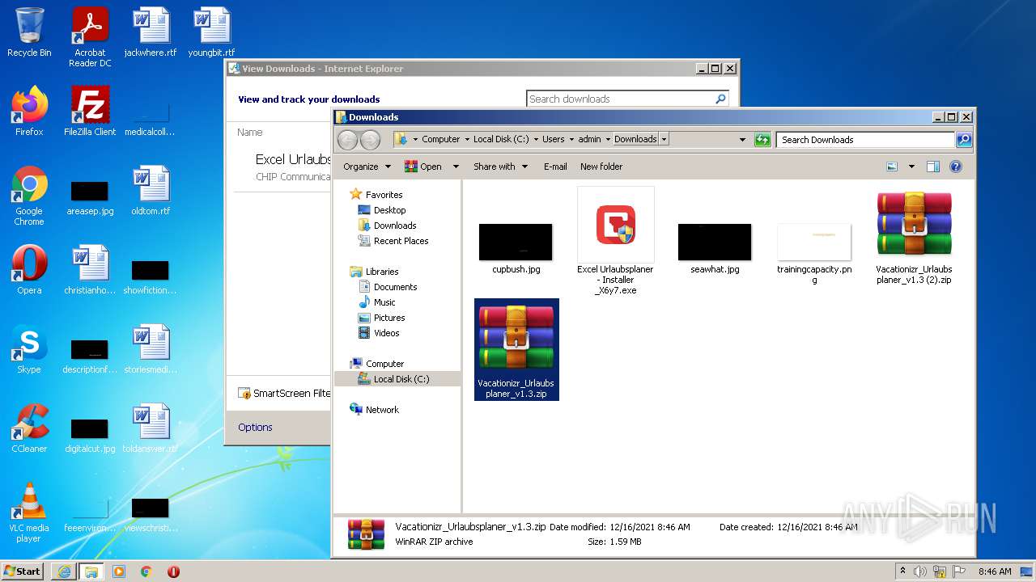Open the Organize dropdown menu
This screenshot has width=1036, height=582.
coord(367,167)
